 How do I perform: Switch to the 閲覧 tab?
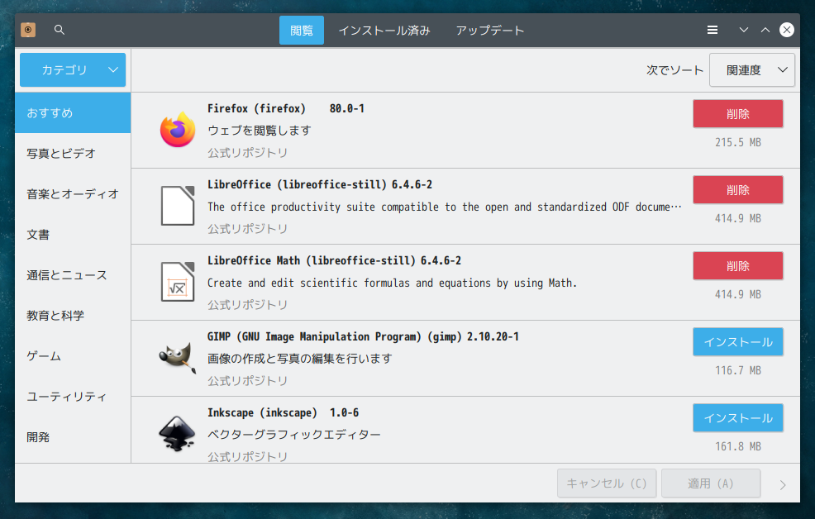302,30
